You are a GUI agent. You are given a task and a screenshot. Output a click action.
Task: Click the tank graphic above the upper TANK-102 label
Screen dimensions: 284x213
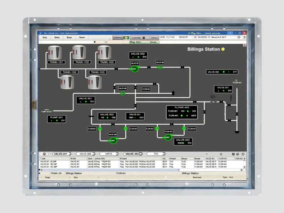coord(79,52)
